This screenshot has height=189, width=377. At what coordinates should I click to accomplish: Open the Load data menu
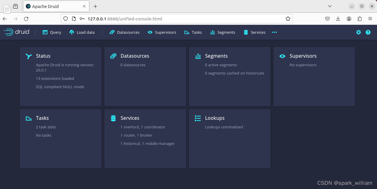click(x=82, y=32)
